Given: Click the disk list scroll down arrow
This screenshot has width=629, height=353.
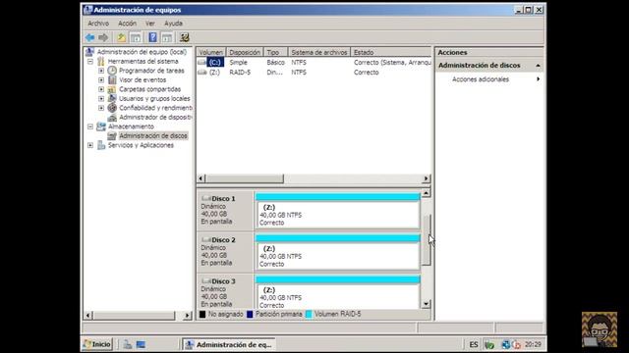Looking at the screenshot, I should (426, 304).
